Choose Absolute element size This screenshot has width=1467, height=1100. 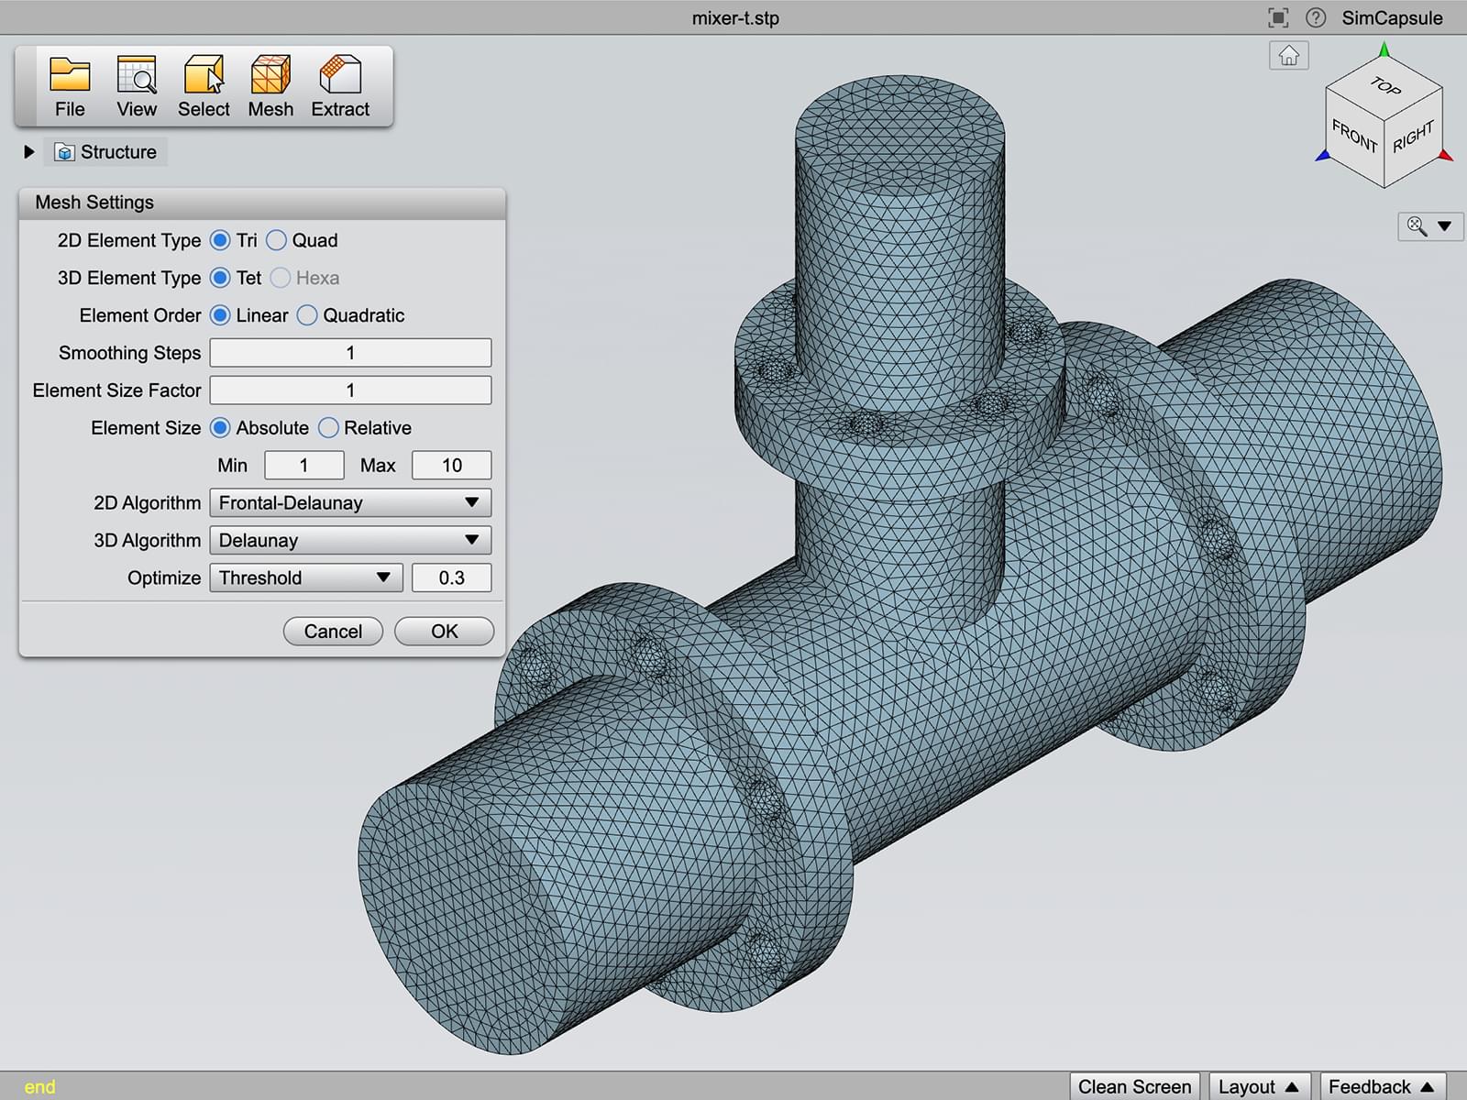(220, 428)
